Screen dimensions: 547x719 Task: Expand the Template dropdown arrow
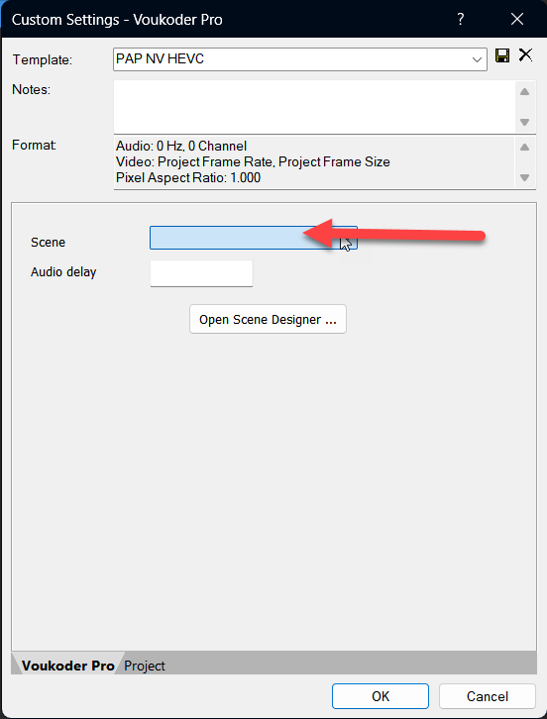coord(477,59)
